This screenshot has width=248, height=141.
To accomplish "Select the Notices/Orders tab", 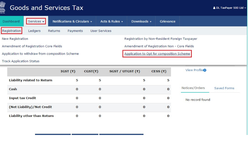I will 193,88.
